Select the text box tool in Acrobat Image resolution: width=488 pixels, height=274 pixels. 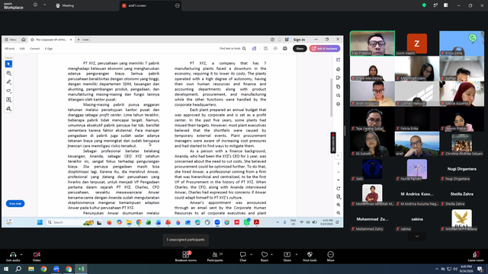(x=8, y=100)
